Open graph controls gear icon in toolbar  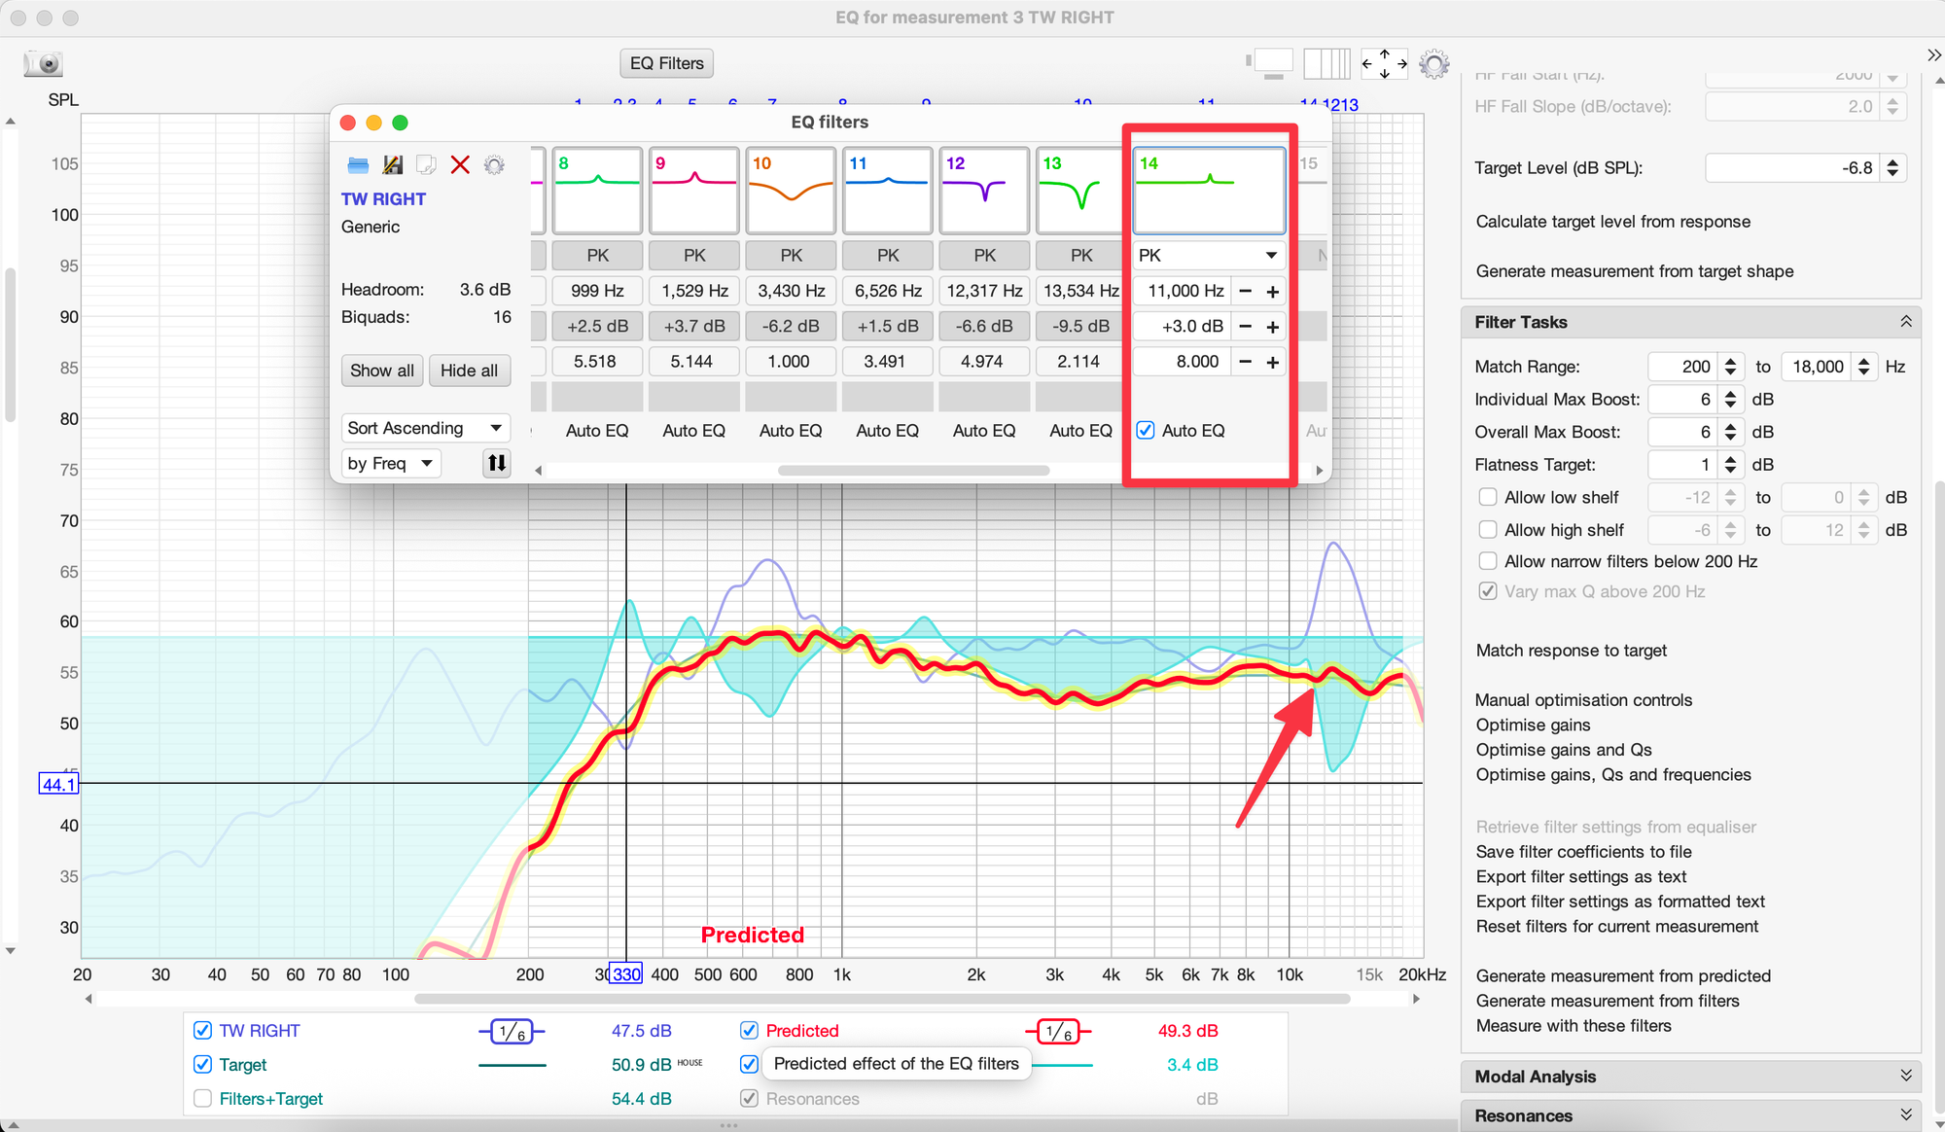(x=1433, y=64)
